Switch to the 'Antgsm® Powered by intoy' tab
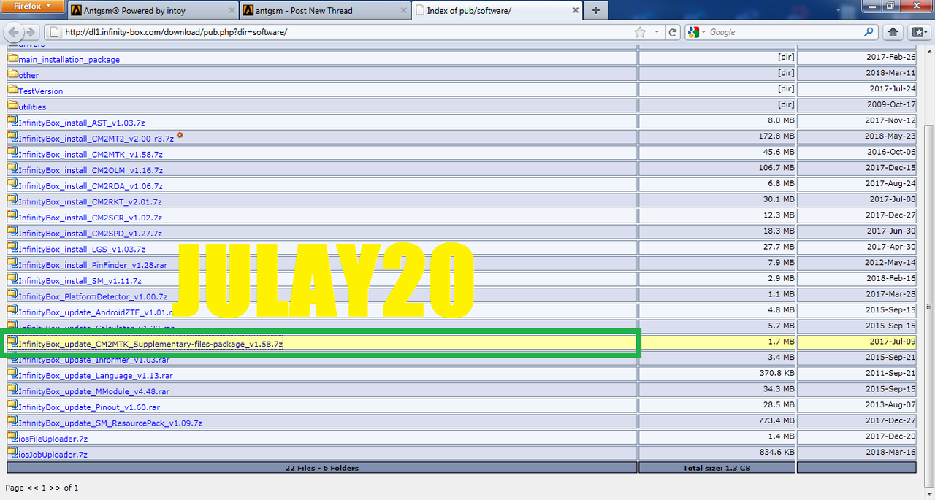The image size is (935, 500). click(151, 11)
